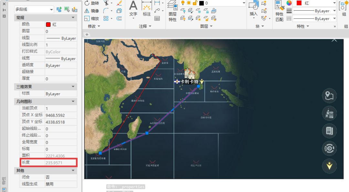Click the Insert block (插入) icon
The height and width of the screenshot is (192, 349).
pos(254,8)
